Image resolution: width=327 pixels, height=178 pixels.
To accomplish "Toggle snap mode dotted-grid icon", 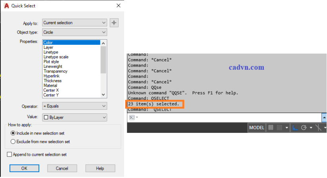I will coord(279,128).
